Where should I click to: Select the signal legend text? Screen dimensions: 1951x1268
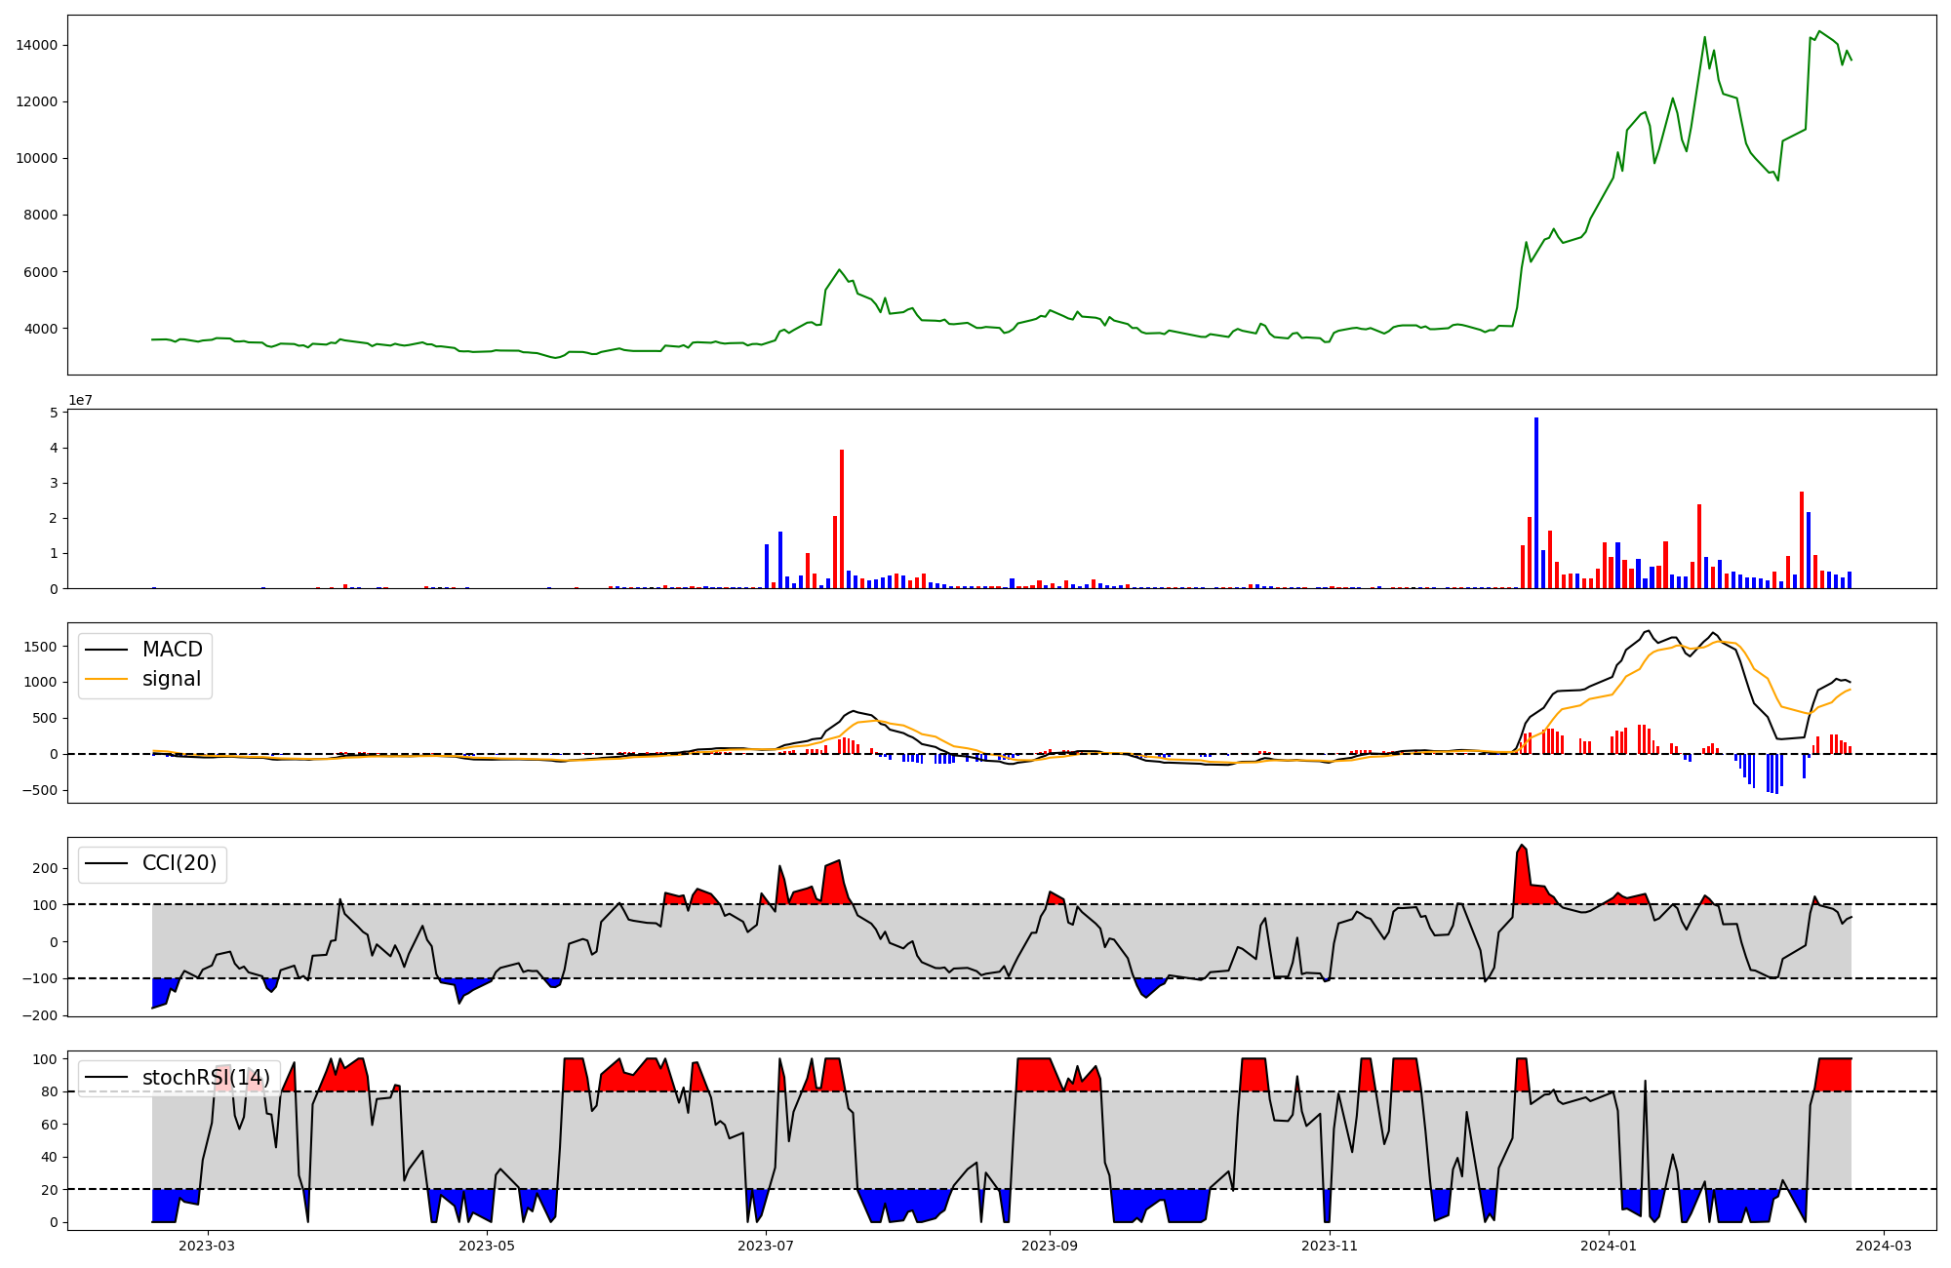pos(171,679)
